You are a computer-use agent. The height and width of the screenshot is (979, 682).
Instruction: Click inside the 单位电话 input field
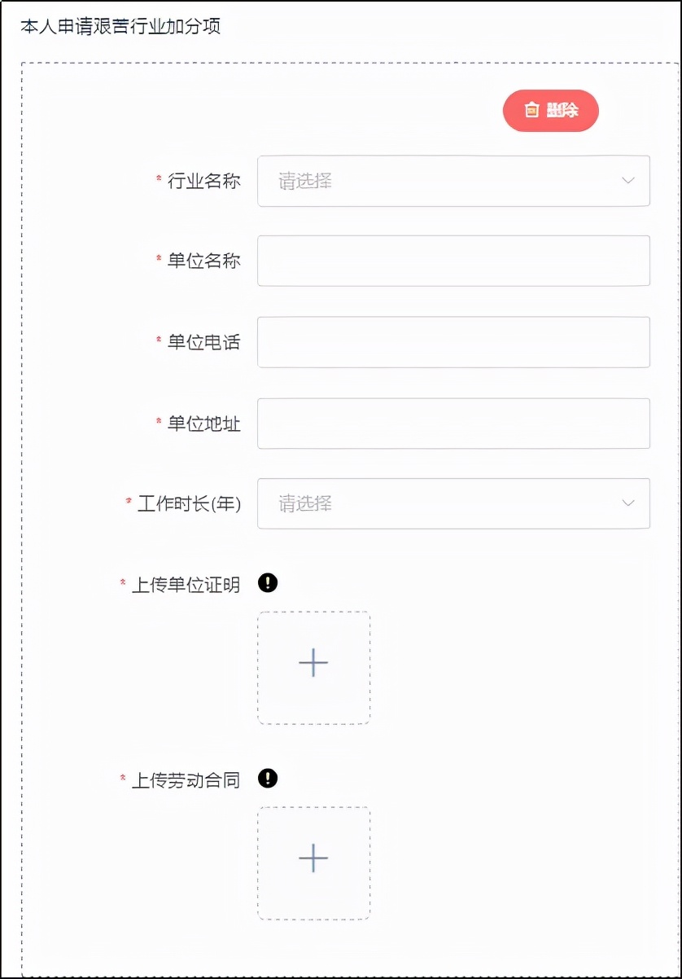click(453, 342)
